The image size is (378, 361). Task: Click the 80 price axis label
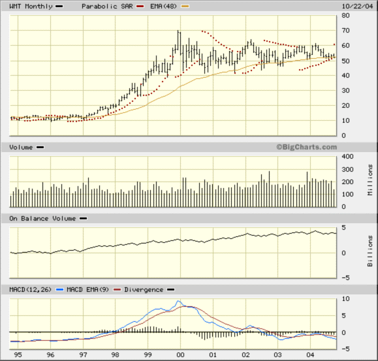click(345, 16)
